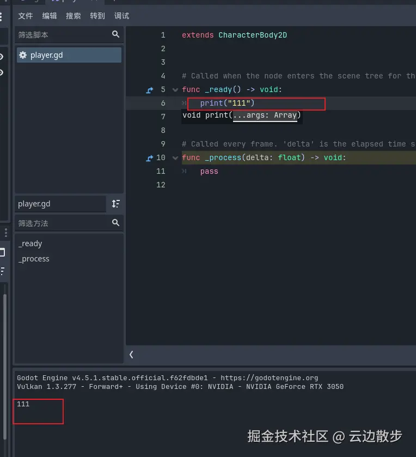The height and width of the screenshot is (457, 416).
Task: Click the three-dot handle on the left dock
Action: 6,233
